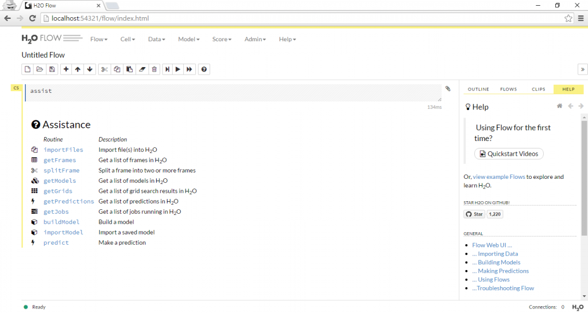588x313 pixels.
Task: Open the Building Models help link
Action: (x=496, y=263)
